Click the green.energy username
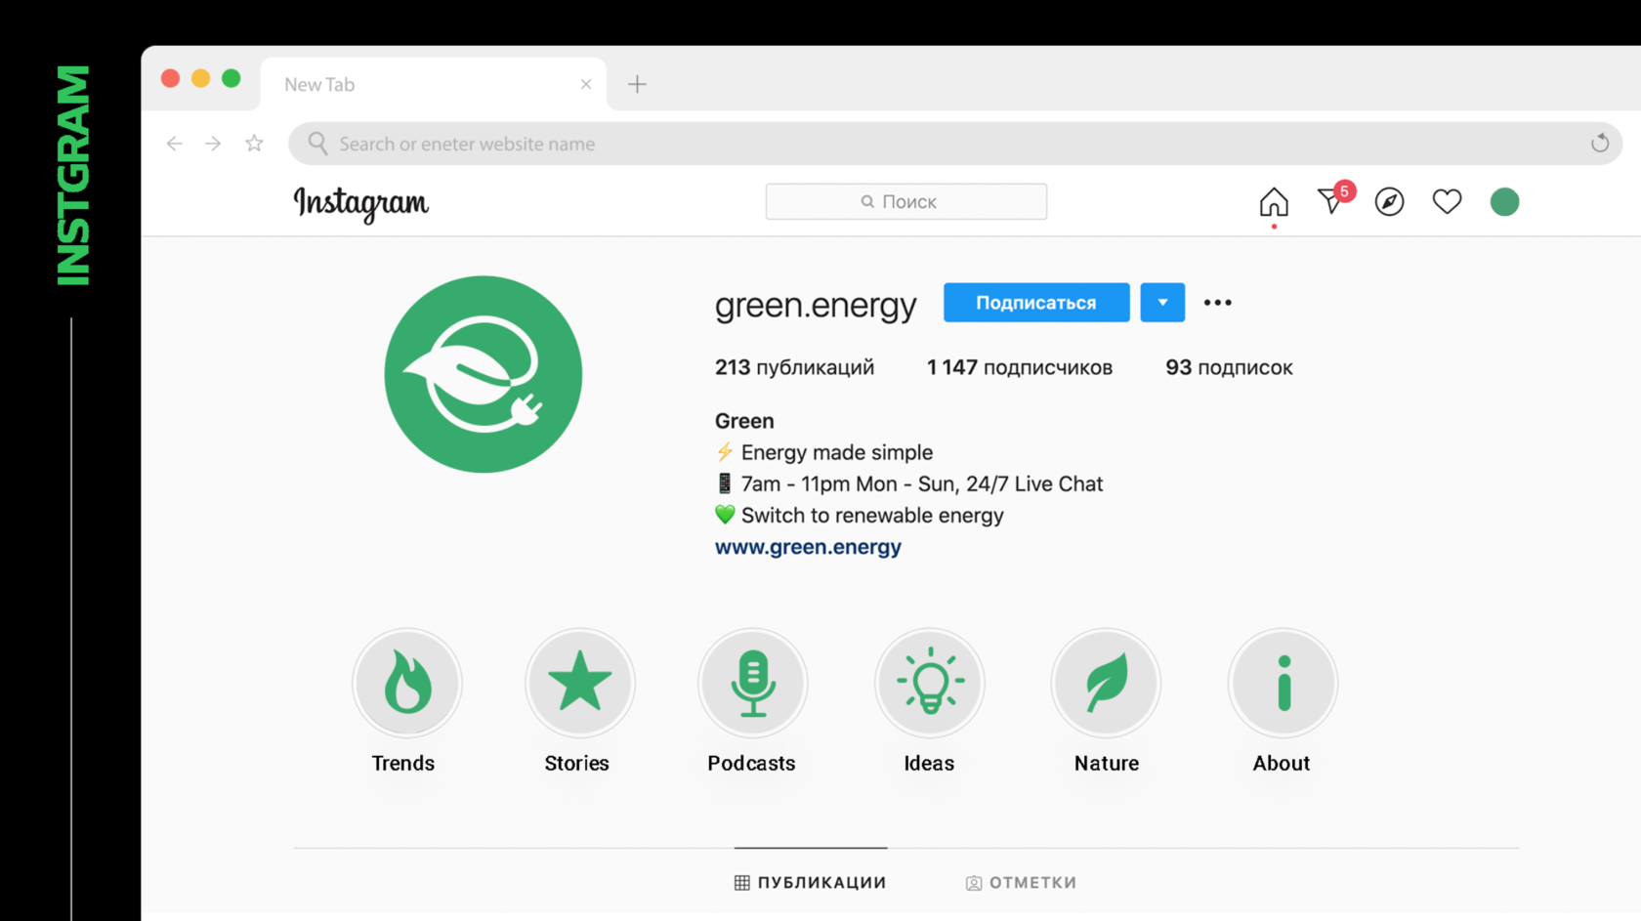 [x=816, y=305]
